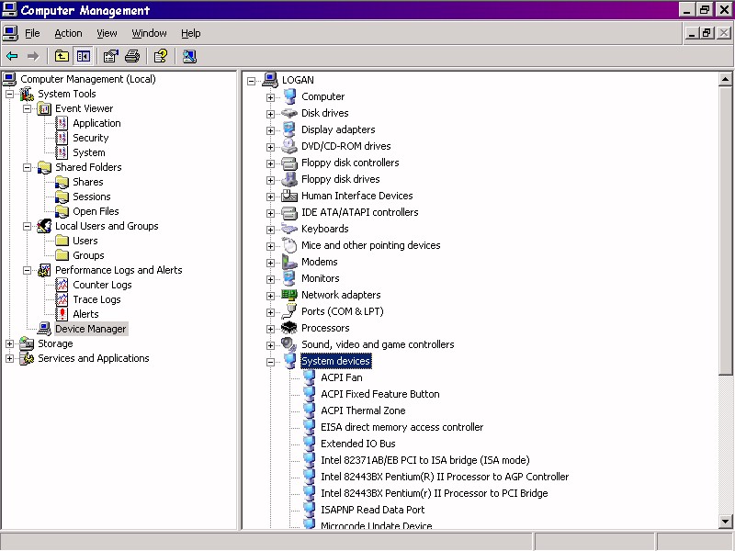Screen dimensions: 735x551
Task: Expand the Display adapters category
Action: point(270,130)
